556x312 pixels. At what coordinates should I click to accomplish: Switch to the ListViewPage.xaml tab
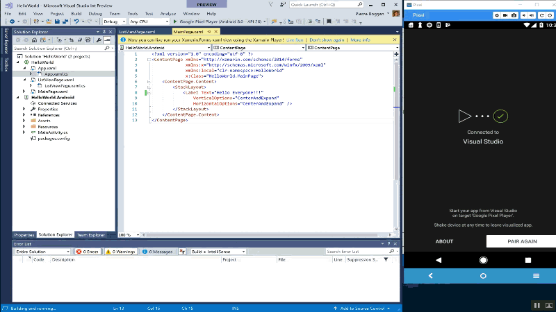137,32
